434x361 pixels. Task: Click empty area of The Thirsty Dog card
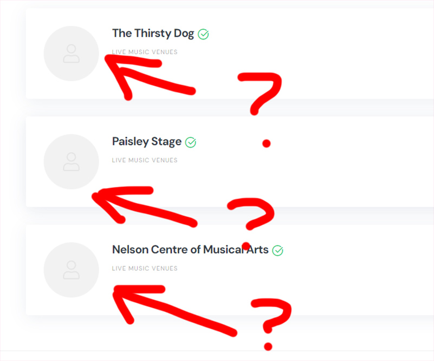[x=346, y=52]
